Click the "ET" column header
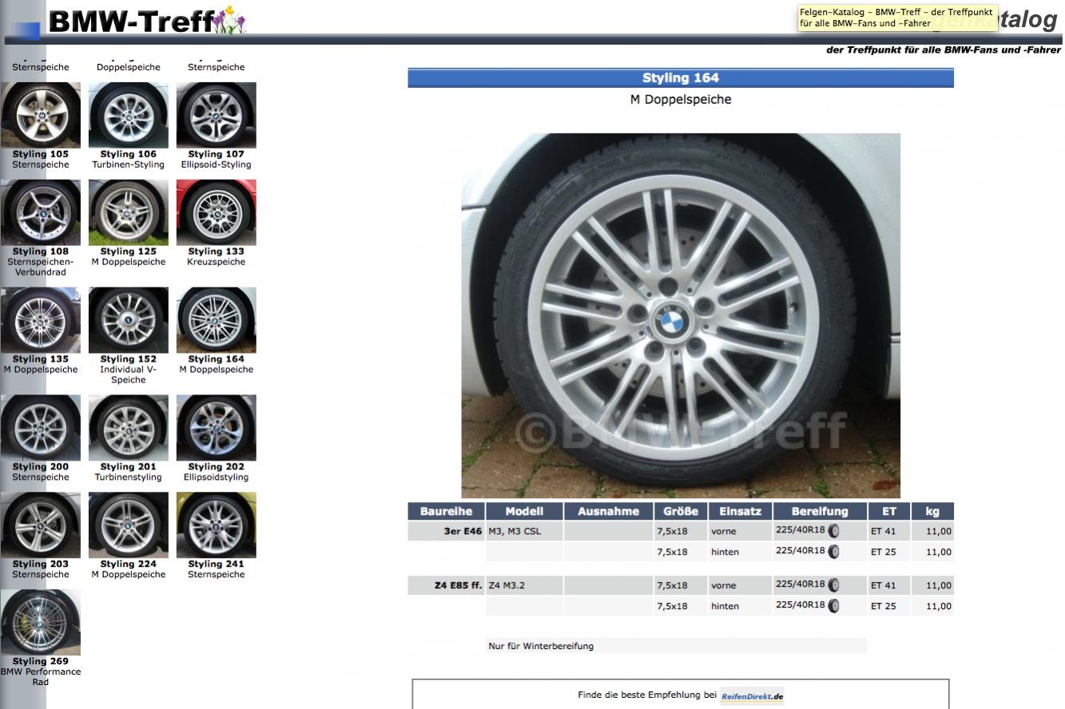The width and height of the screenshot is (1065, 709). pyautogui.click(x=889, y=511)
